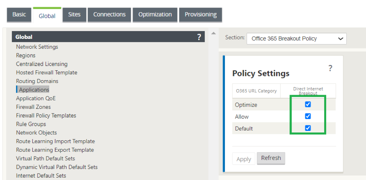Open the Provisioning tab
The height and width of the screenshot is (180, 366).
[x=201, y=15]
